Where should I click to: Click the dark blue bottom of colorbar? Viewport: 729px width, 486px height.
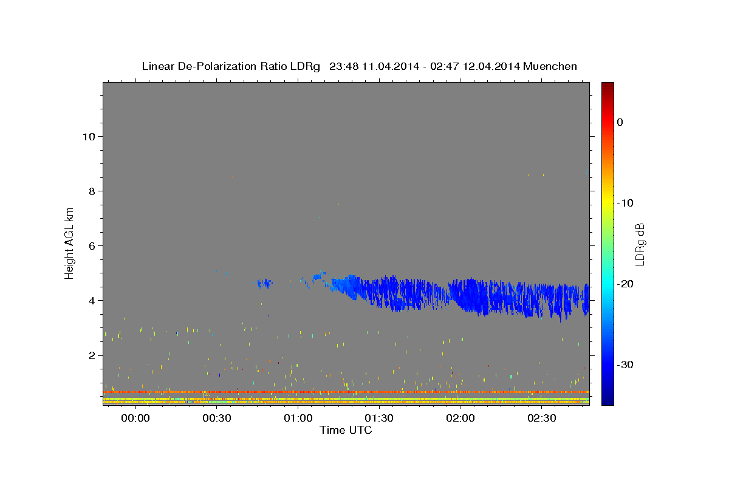pos(607,400)
